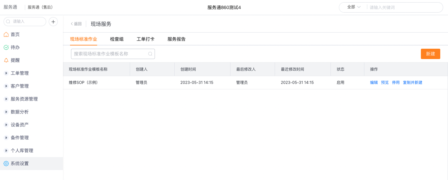Viewport: 448px width, 180px height.
Task: Switch to the 服务报告 tab
Action: 177,39
